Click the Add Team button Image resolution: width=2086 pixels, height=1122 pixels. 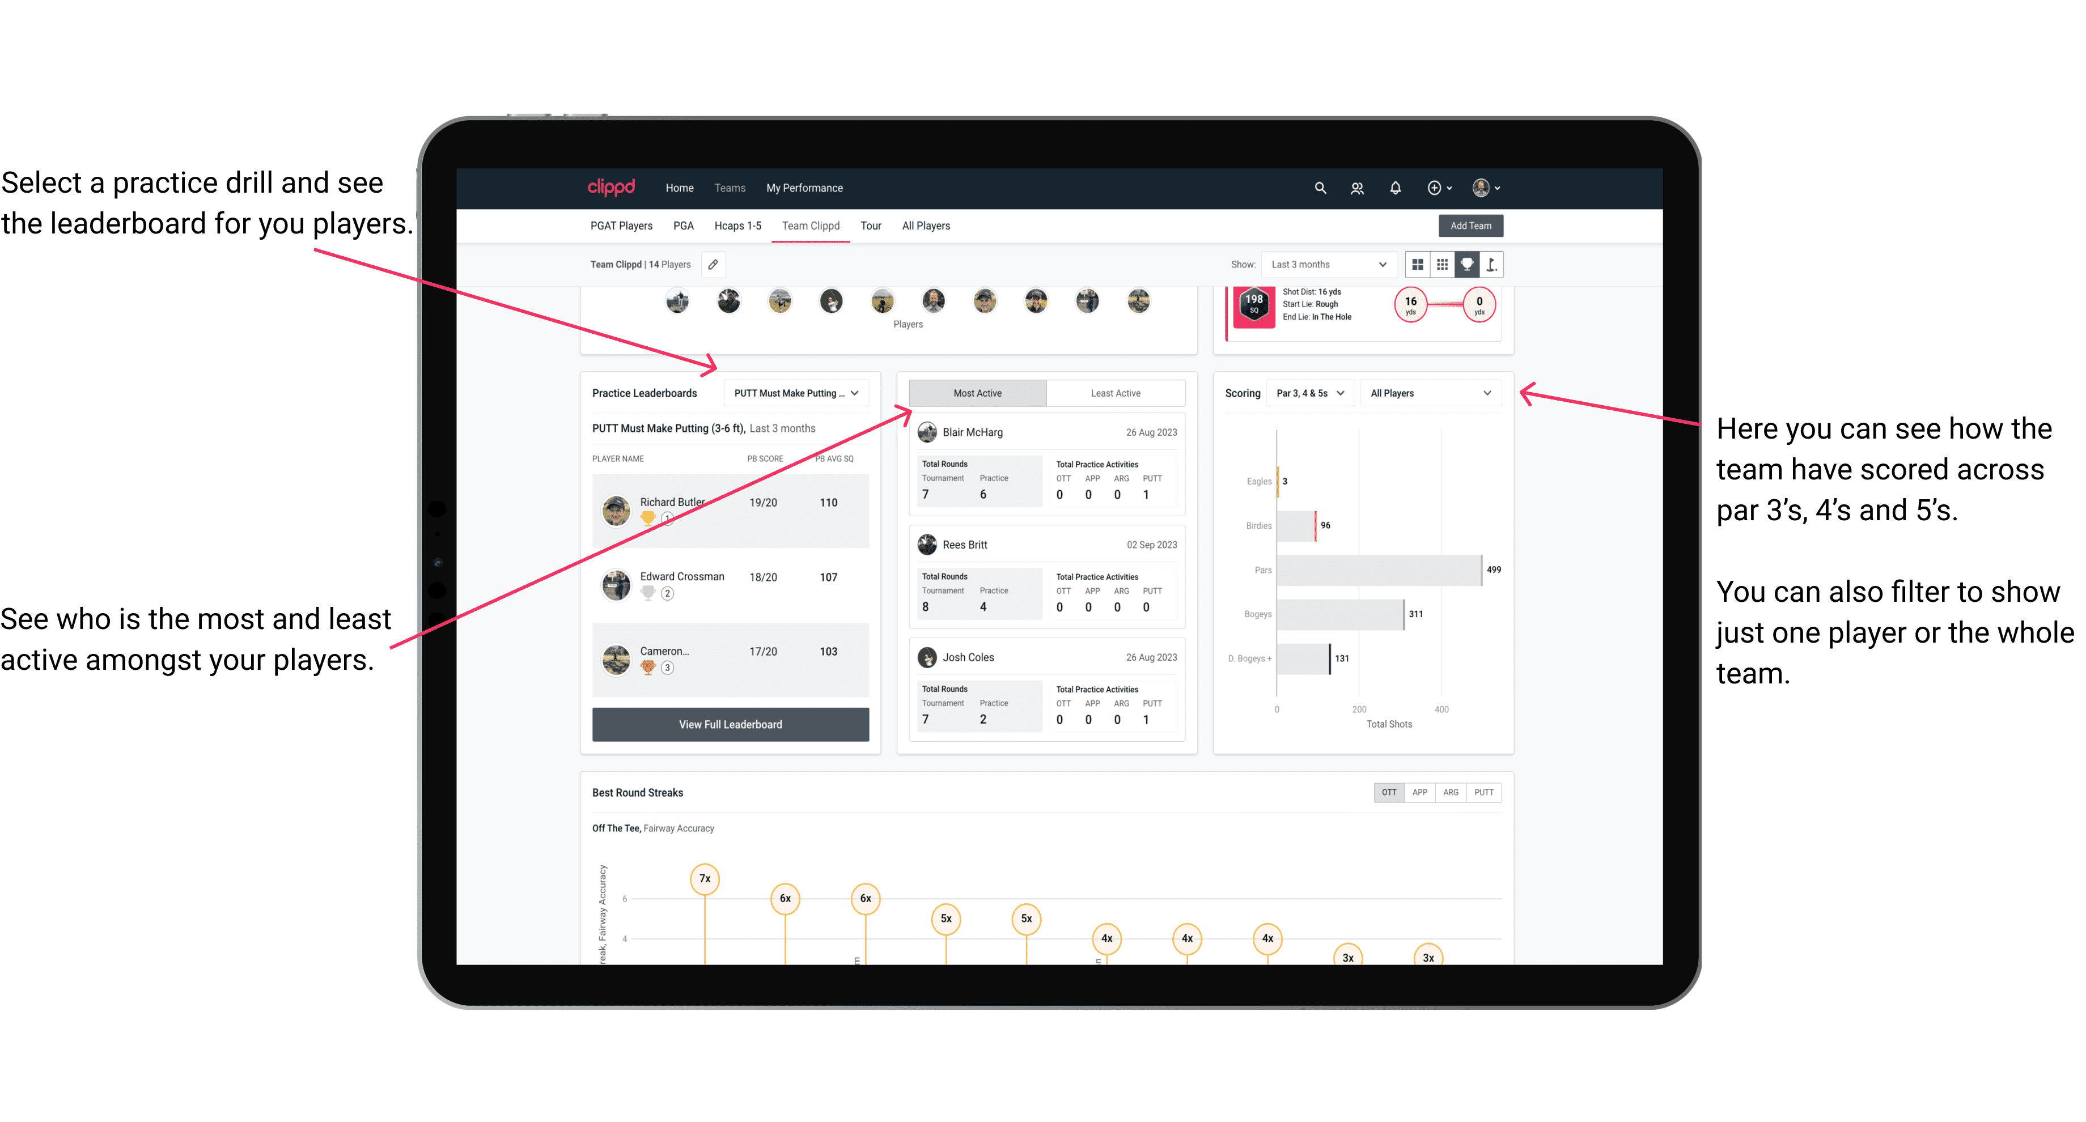pos(1470,225)
